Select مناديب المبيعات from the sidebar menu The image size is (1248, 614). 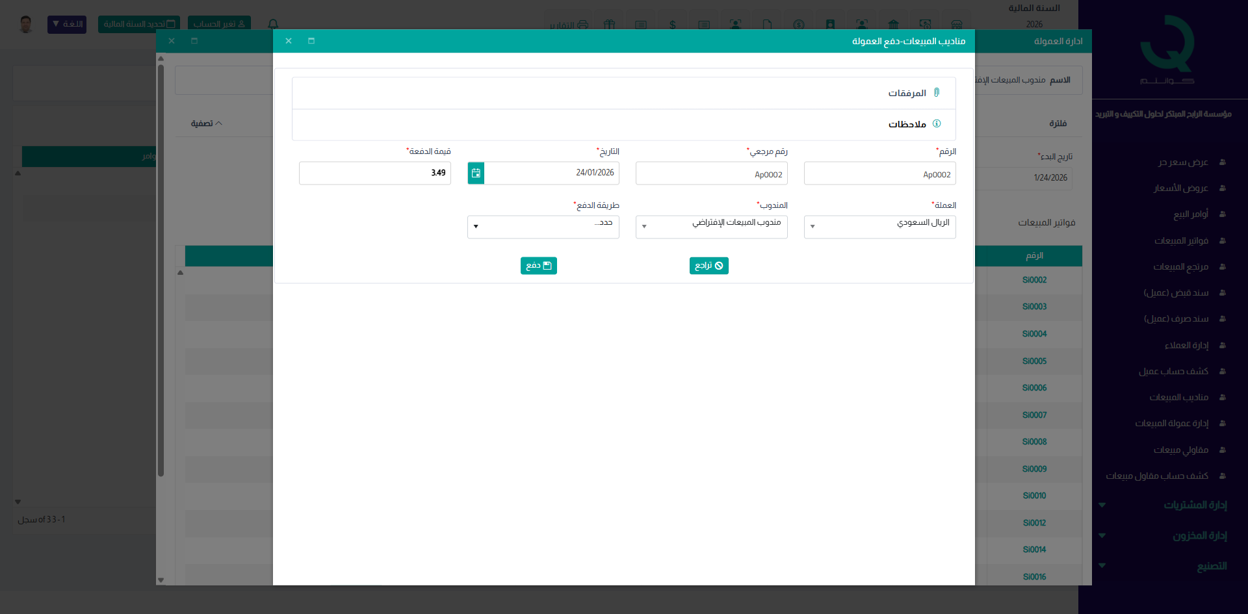point(1178,397)
